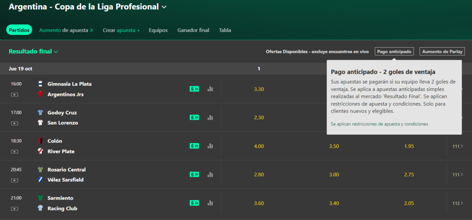Open Gimnasia La Plata match name
472x220 pixels.
pos(70,84)
